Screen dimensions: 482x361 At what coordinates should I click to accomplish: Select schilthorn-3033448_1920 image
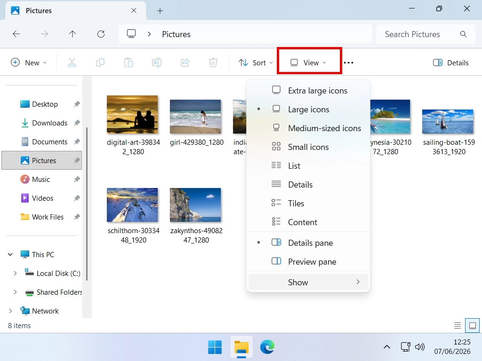click(132, 205)
